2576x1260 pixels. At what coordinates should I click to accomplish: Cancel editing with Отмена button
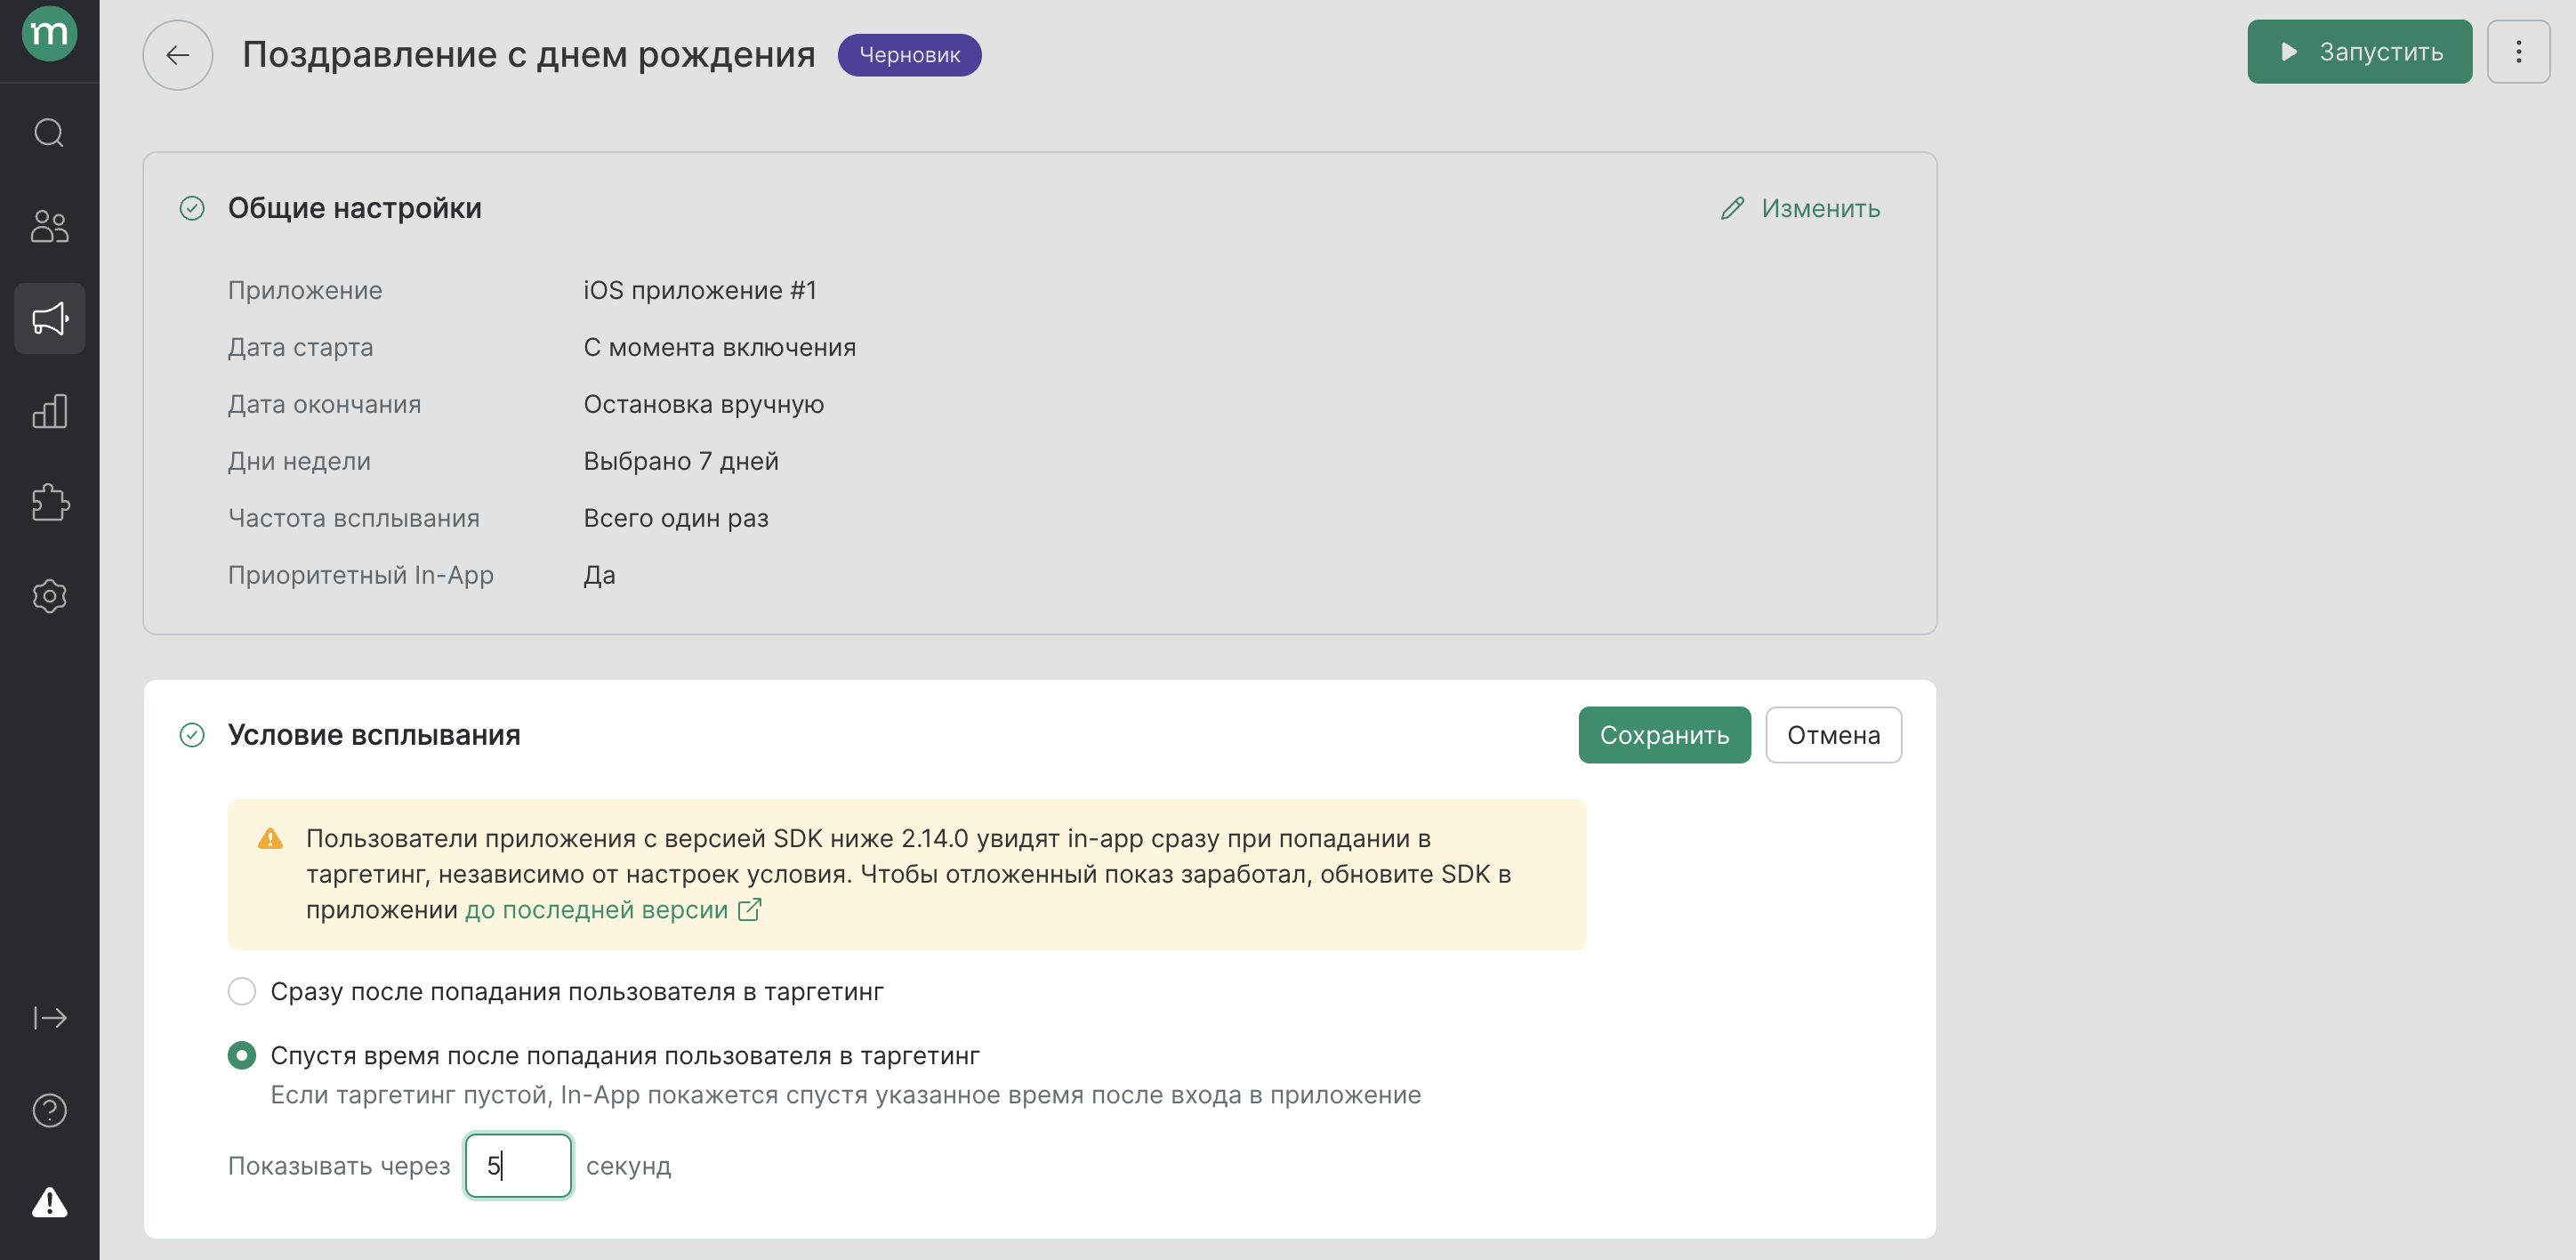[1833, 735]
